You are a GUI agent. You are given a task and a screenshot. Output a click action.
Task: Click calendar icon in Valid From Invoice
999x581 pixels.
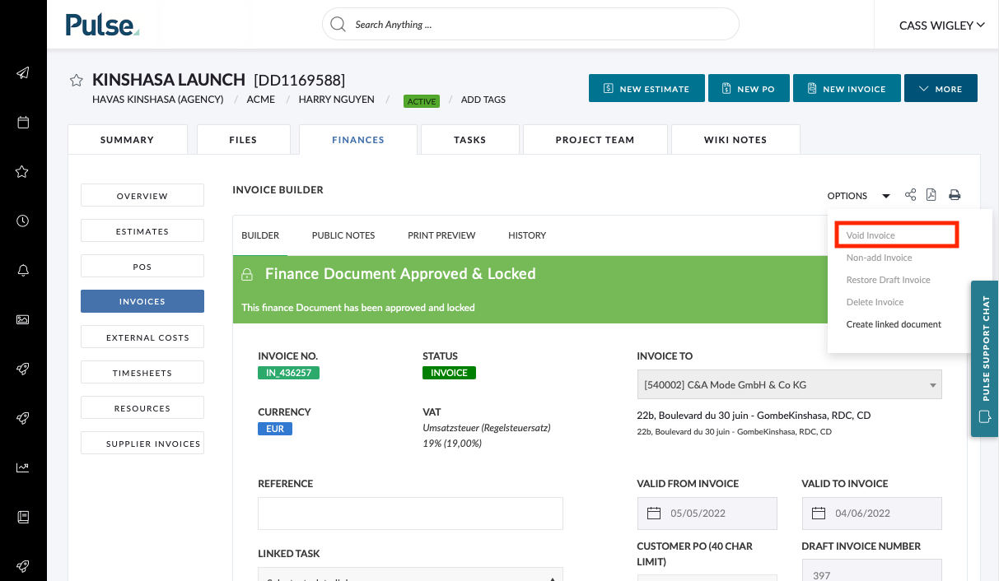(654, 514)
